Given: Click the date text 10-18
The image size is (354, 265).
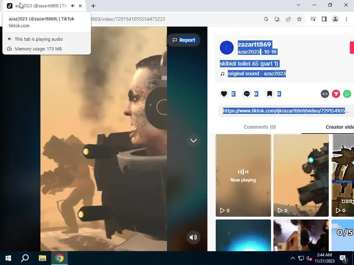Looking at the screenshot, I should click(270, 52).
